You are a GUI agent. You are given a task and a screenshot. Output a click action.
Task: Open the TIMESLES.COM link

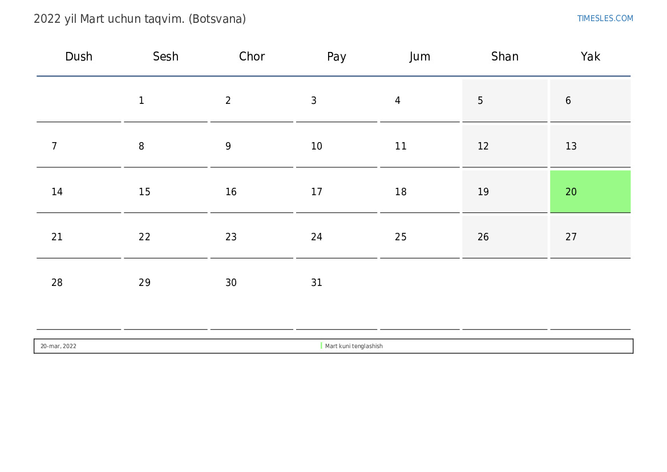tap(605, 18)
